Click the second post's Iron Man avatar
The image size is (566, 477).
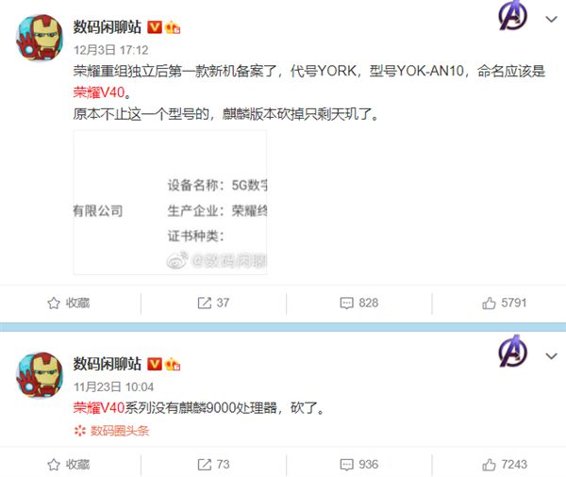[40, 375]
